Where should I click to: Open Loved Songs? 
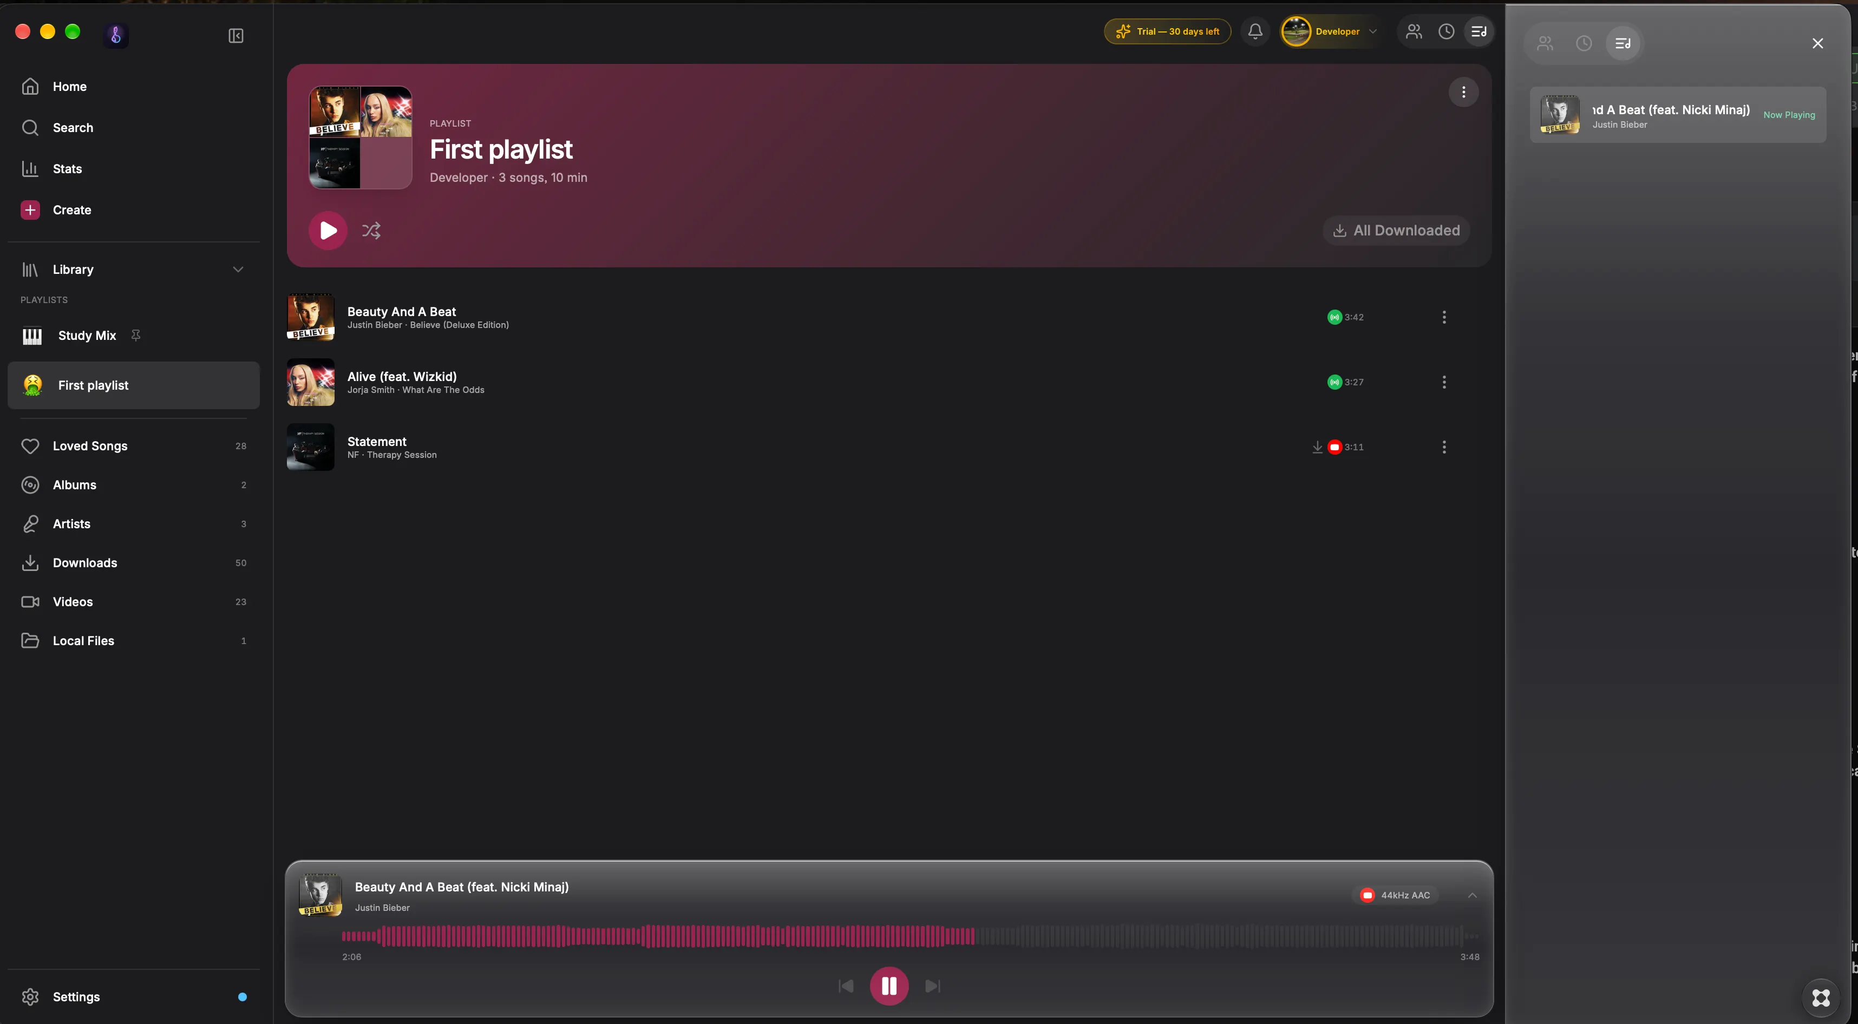point(133,445)
